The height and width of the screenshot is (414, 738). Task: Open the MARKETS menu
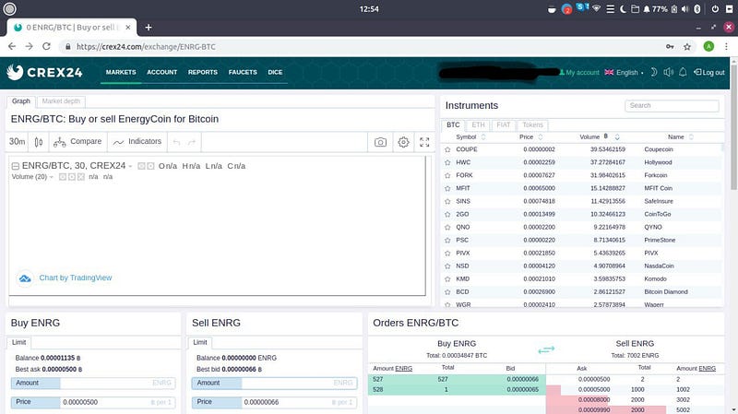pos(121,72)
